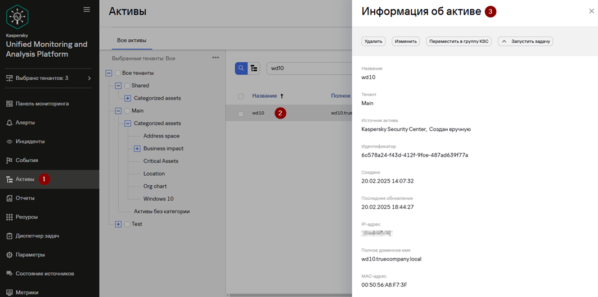Expand Categorized assets under Shared
Image resolution: width=598 pixels, height=297 pixels.
click(128, 98)
